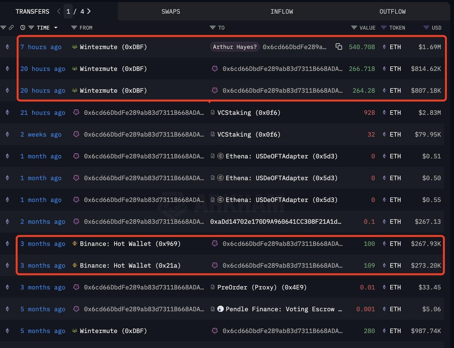Click the 'Arthur Hayes?' label tag
The height and width of the screenshot is (348, 454).
234,47
